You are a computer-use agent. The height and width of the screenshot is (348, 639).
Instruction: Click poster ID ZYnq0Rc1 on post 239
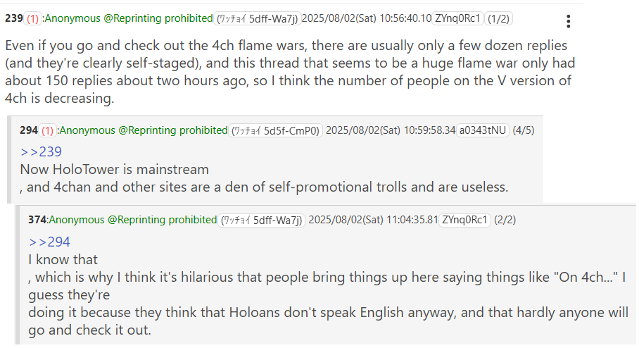pyautogui.click(x=457, y=18)
